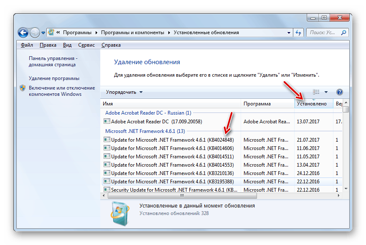Open recent pages chevron next to Forward button
The width and height of the screenshot is (366, 245).
(x=43, y=32)
